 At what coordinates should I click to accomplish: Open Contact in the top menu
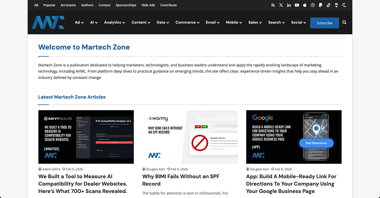pyautogui.click(x=104, y=5)
